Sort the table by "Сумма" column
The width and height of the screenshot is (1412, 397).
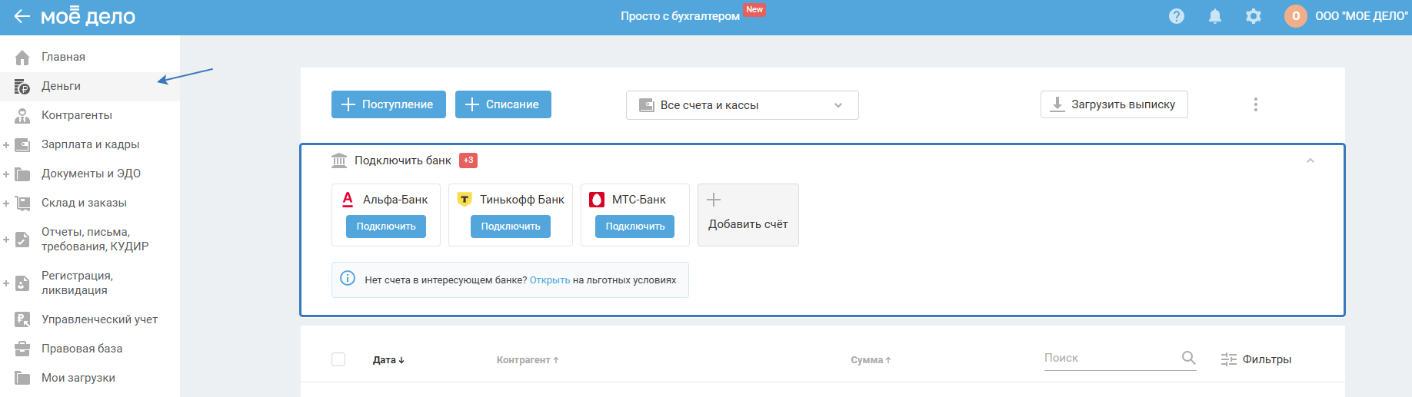(871, 360)
